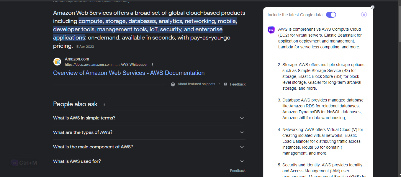Click the CS Ctrl+M floating shortcut button
401x177 pixels.
click(24, 163)
